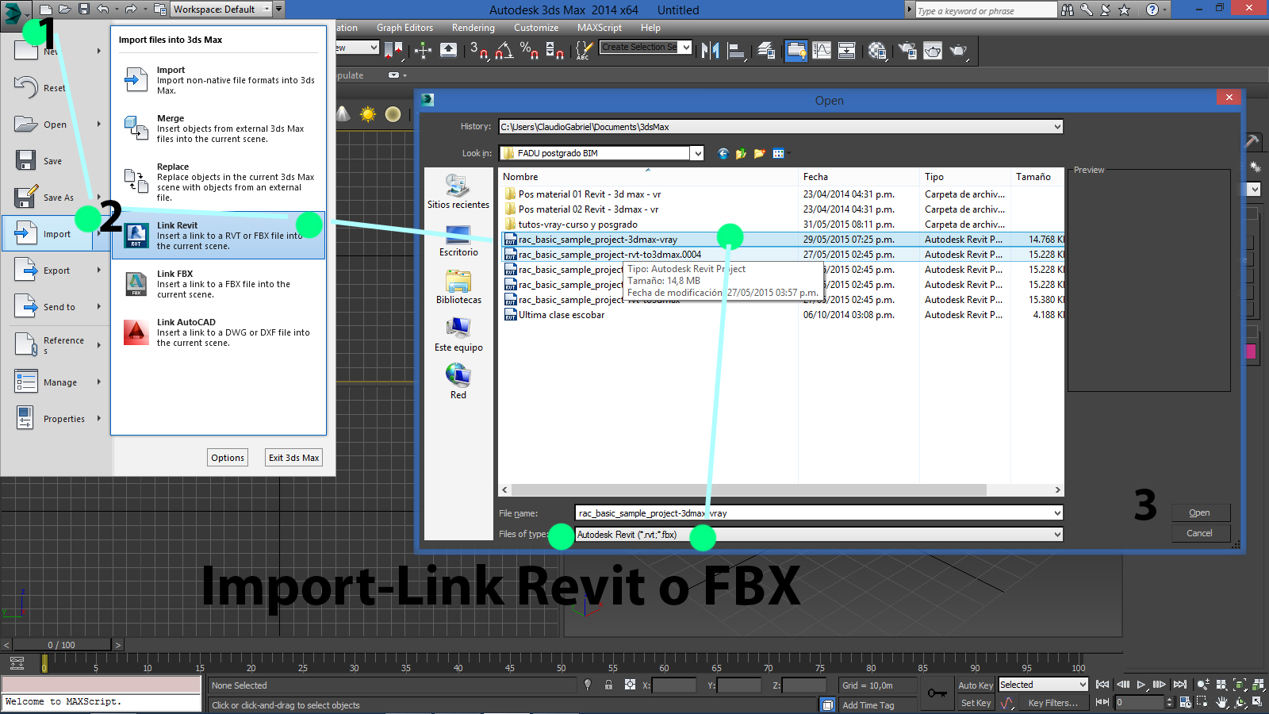Select Escritorio in the places sidebar

pyautogui.click(x=458, y=241)
